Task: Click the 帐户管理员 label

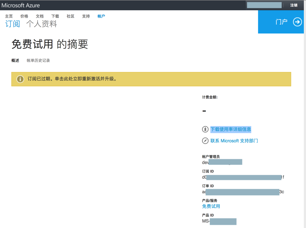Action: (211, 157)
